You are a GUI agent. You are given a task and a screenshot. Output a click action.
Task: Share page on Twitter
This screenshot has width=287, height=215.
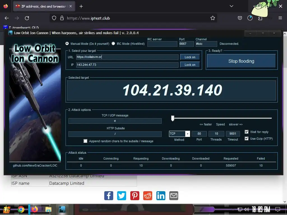coord(122,196)
